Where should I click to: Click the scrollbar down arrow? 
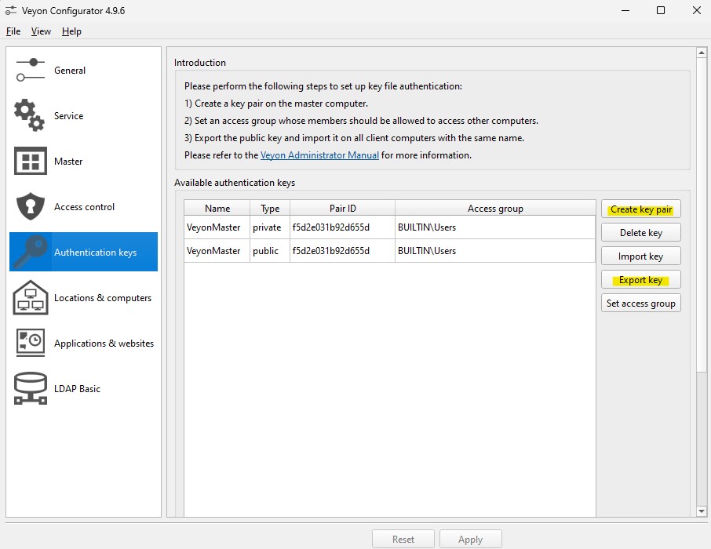pyautogui.click(x=702, y=511)
